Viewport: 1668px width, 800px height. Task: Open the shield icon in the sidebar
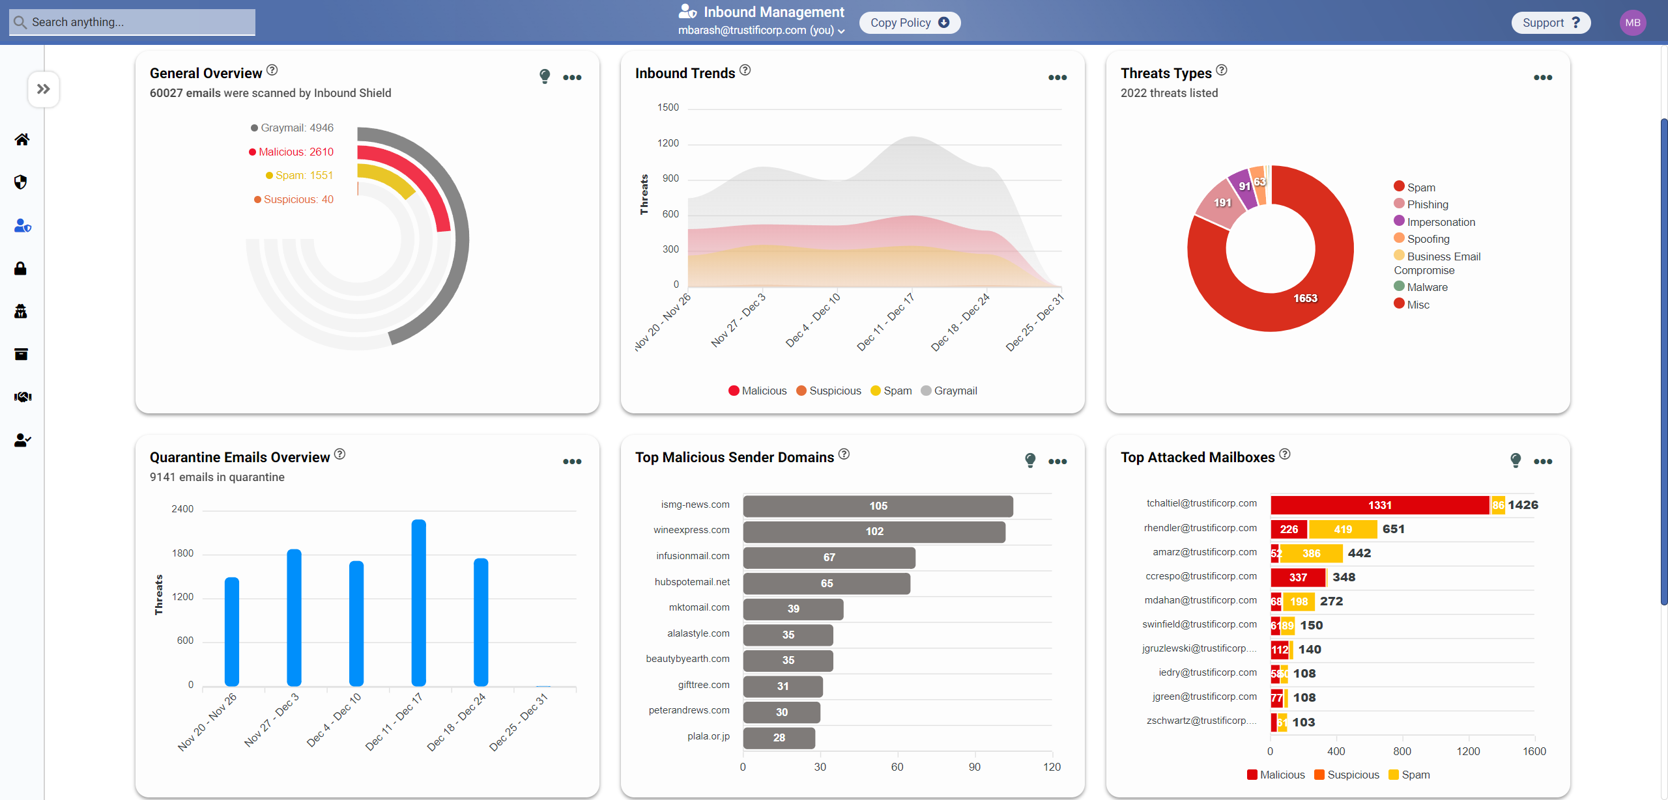(21, 182)
